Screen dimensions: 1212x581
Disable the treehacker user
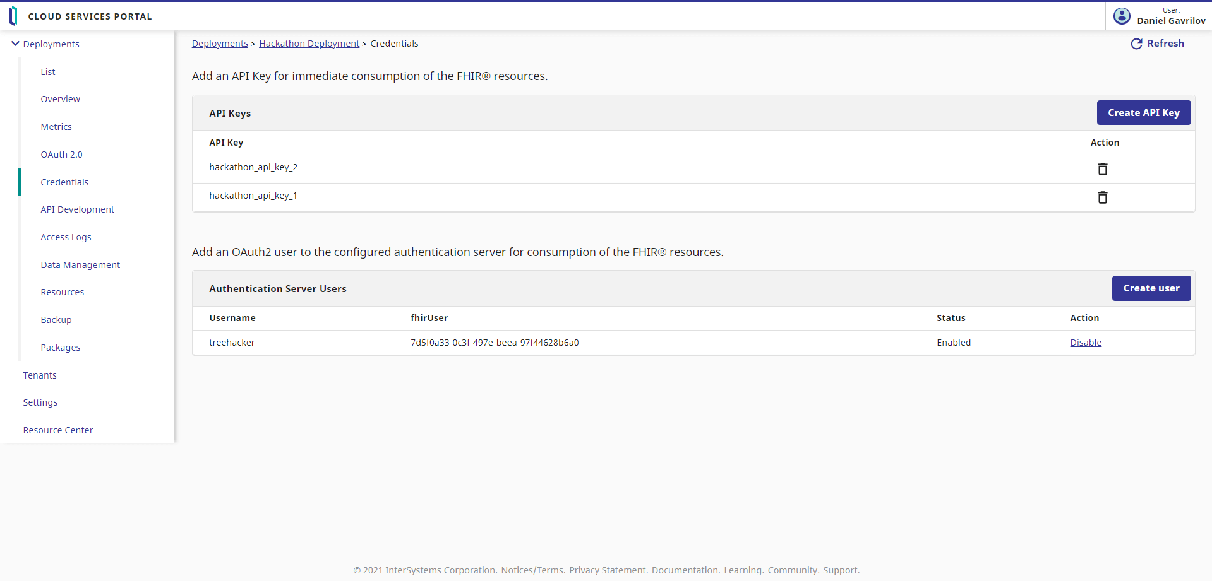pos(1085,343)
